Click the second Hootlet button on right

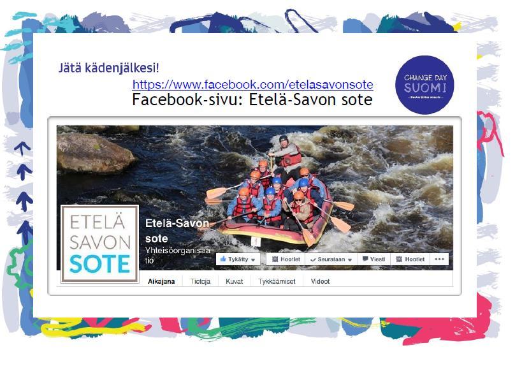[410, 260]
